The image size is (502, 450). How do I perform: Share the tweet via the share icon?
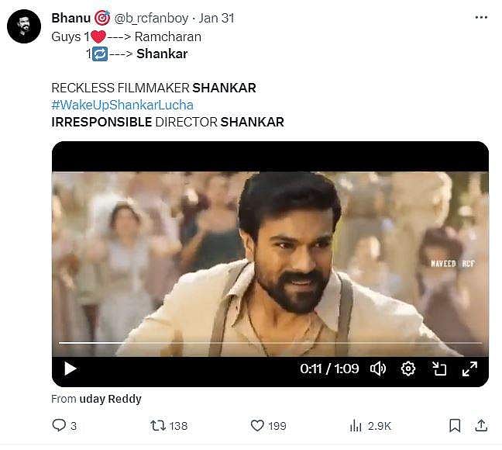pyautogui.click(x=480, y=425)
